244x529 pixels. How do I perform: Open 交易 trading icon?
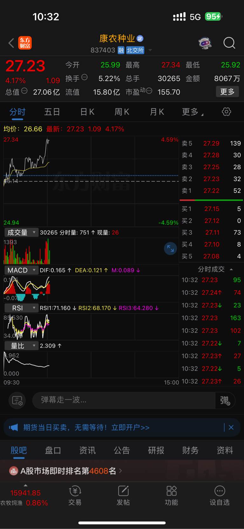point(75,496)
